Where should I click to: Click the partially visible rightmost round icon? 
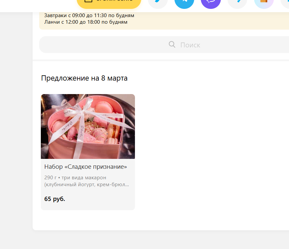tap(285, 2)
